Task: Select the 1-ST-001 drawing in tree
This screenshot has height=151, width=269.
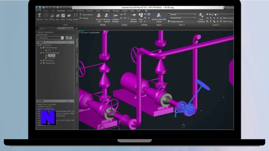Action: point(51,58)
